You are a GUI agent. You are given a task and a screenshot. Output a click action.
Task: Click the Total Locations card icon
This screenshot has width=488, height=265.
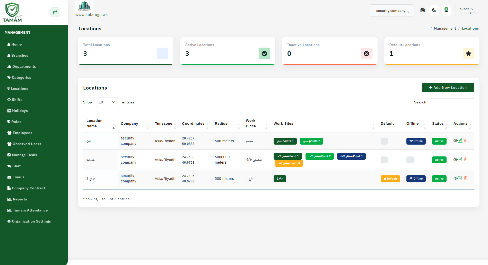[x=162, y=54]
